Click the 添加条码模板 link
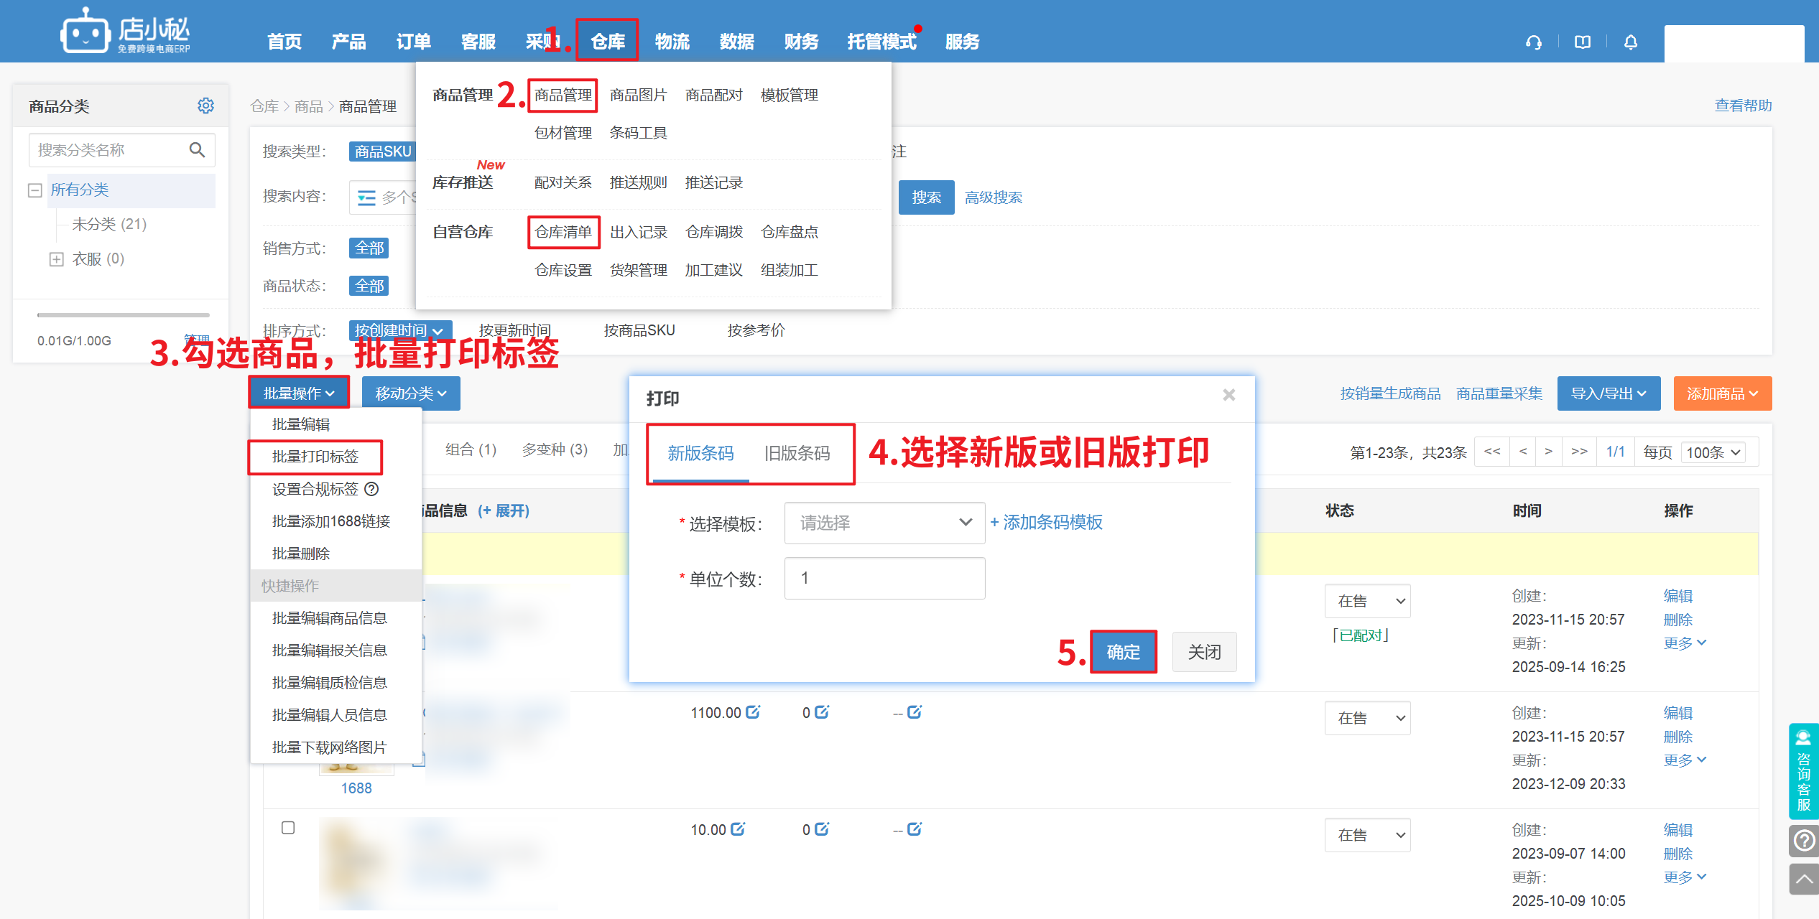The width and height of the screenshot is (1819, 919). point(1046,523)
